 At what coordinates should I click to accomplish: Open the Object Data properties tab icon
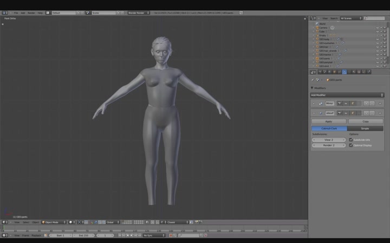[x=349, y=72]
